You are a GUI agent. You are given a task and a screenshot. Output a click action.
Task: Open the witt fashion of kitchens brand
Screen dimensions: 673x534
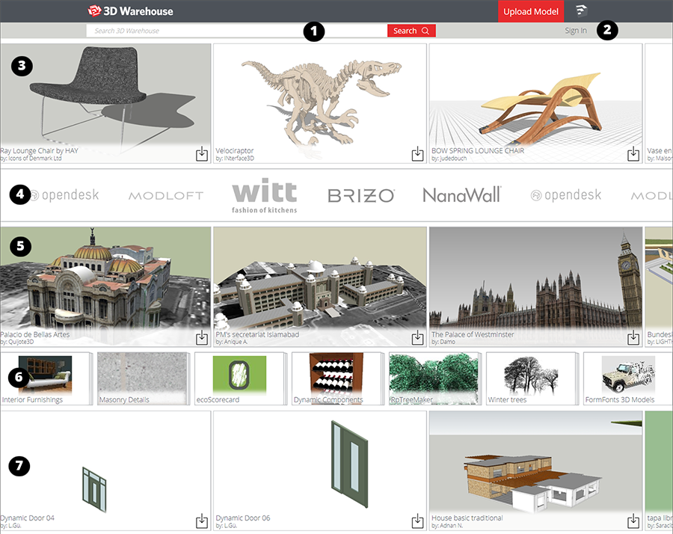coord(264,196)
